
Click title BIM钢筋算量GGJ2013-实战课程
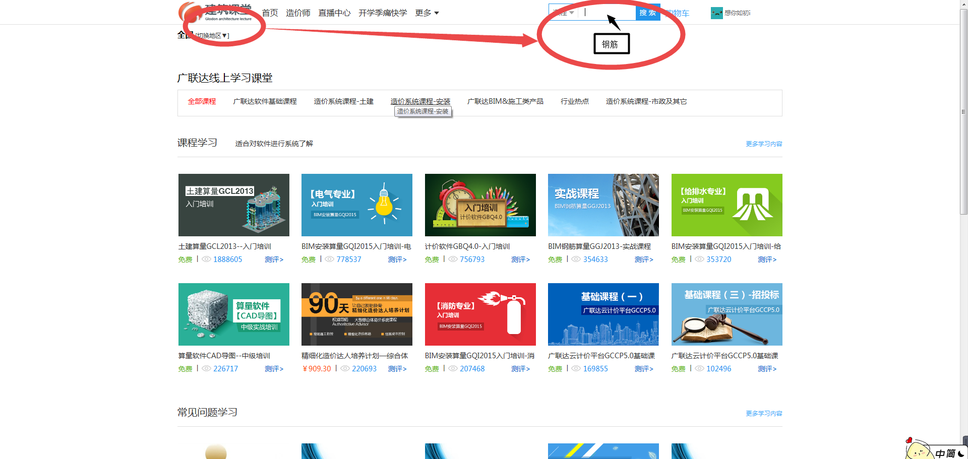pyautogui.click(x=599, y=246)
